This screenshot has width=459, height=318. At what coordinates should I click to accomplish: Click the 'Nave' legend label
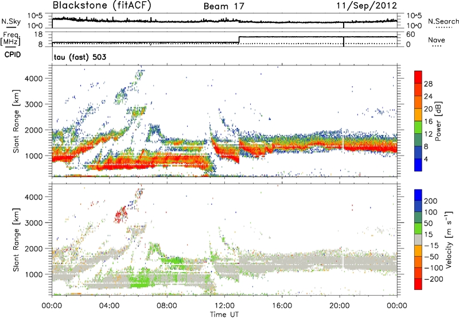[x=437, y=40]
